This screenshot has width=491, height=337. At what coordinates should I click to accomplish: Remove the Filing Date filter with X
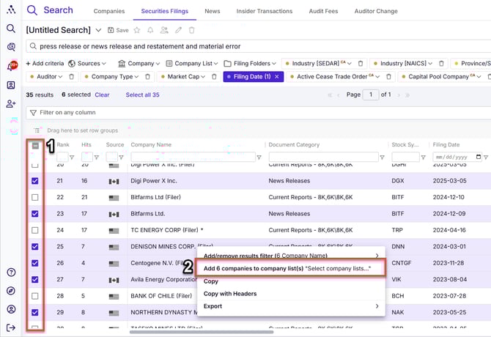coord(277,77)
